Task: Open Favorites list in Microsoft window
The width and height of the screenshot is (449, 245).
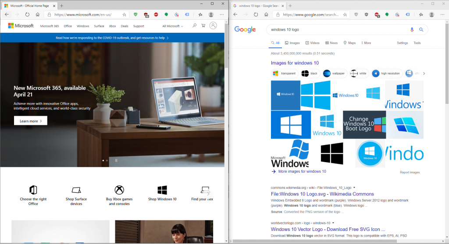Action: tap(200, 14)
